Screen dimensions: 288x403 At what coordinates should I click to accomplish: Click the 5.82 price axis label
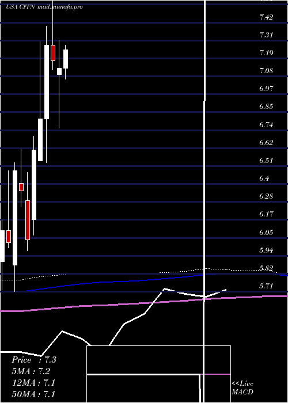(266, 268)
